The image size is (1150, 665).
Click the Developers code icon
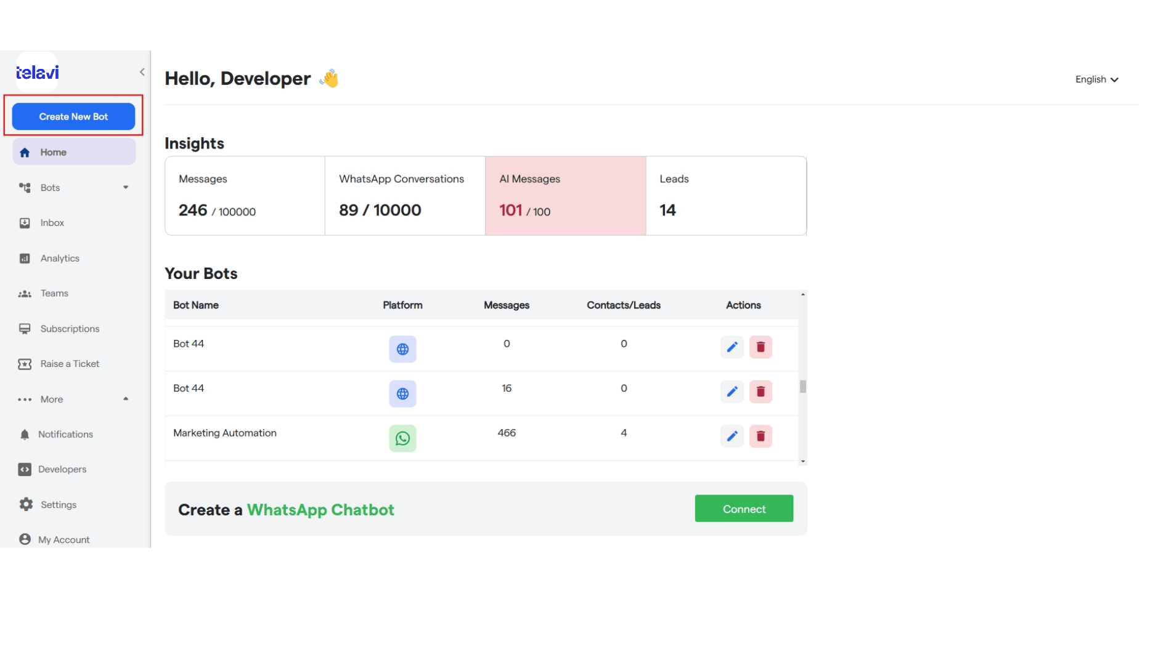[25, 469]
